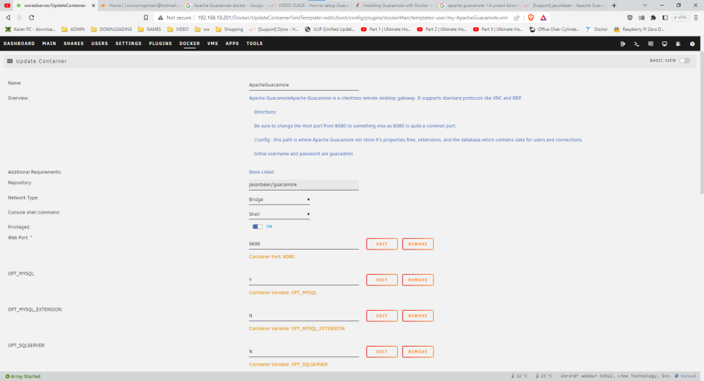Click the Unraid system info monitor icon
The width and height of the screenshot is (704, 381).
point(665,44)
